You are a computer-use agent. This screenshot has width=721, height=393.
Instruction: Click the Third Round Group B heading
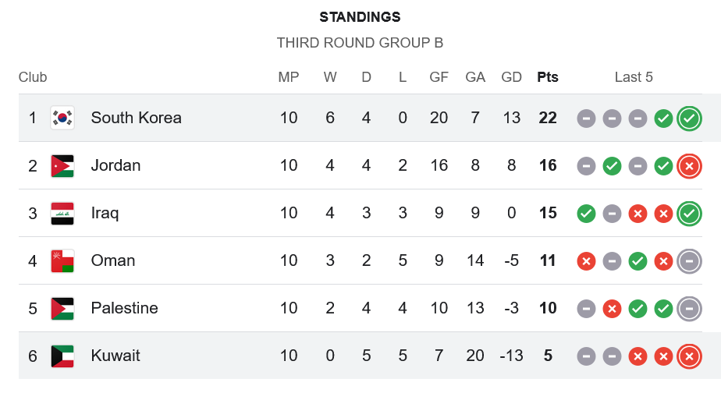360,43
